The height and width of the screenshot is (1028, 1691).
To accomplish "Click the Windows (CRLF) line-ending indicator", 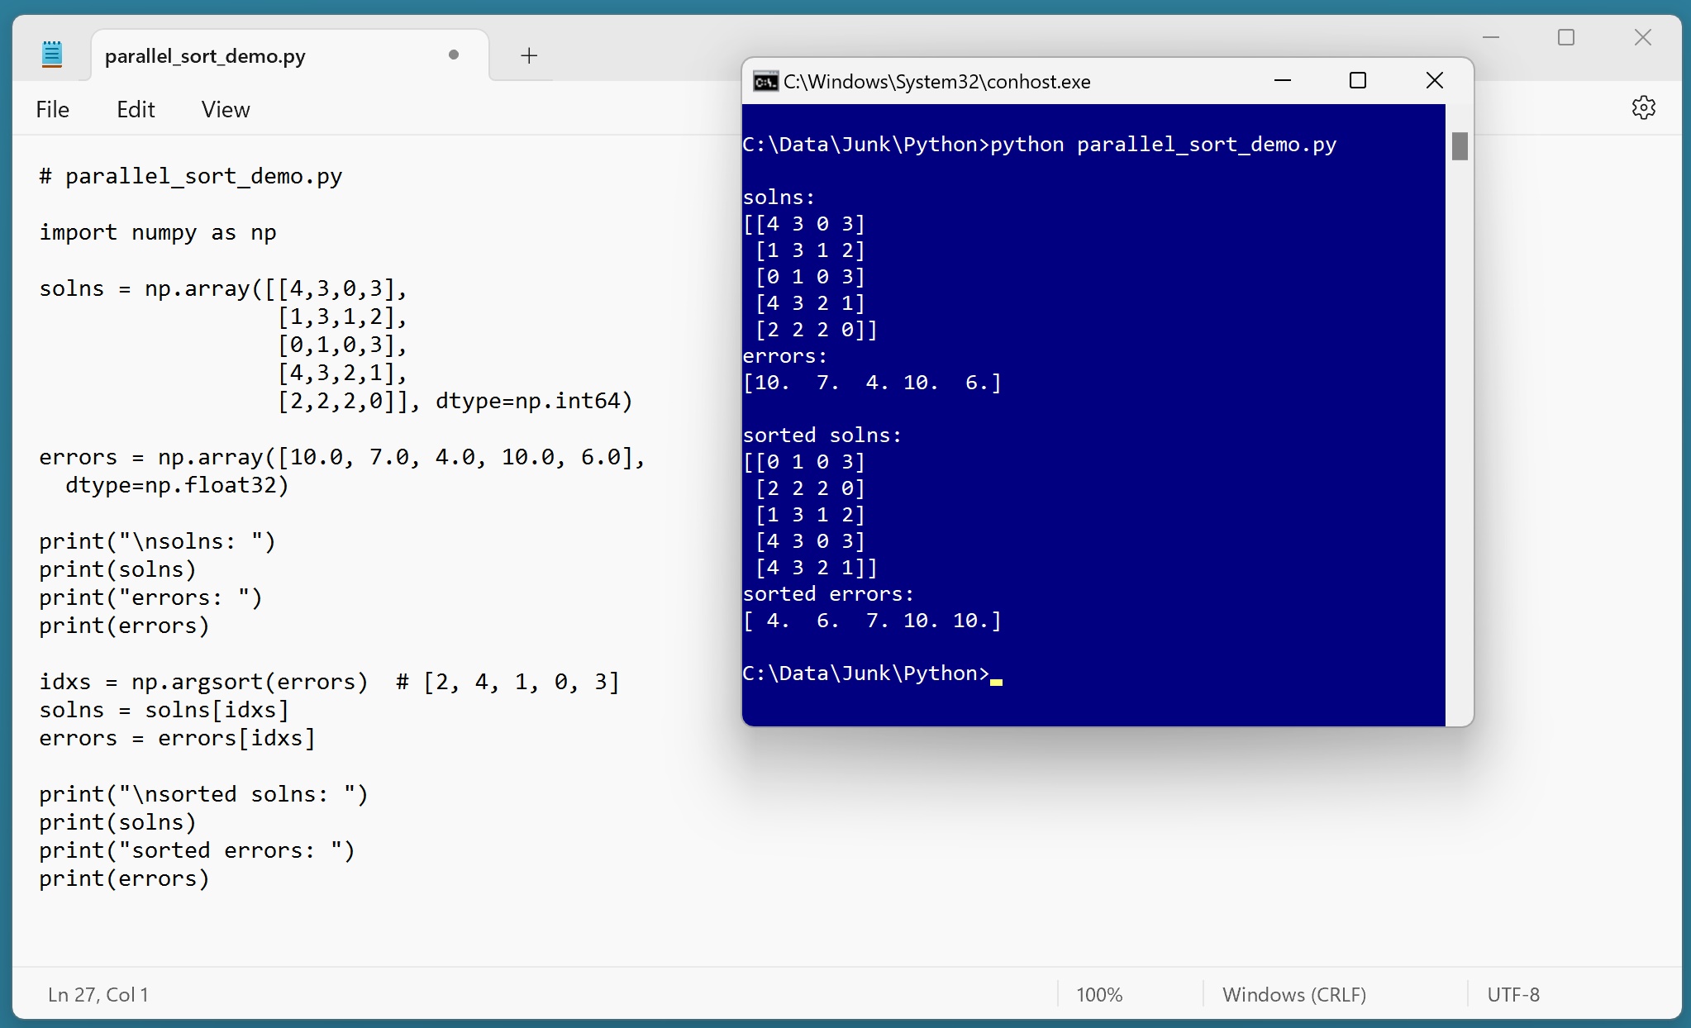I will point(1294,994).
